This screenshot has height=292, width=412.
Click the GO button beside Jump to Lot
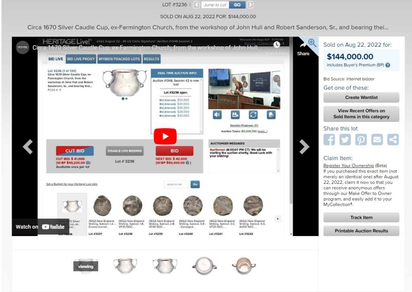[237, 5]
